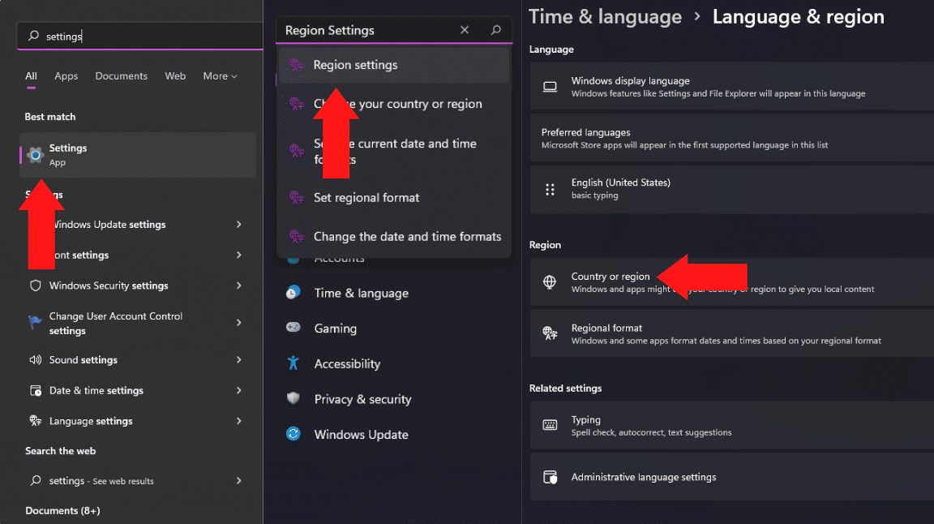Viewport: 934px width, 524px height.
Task: Click the Language settings icon in search results
Action: [x=35, y=421]
